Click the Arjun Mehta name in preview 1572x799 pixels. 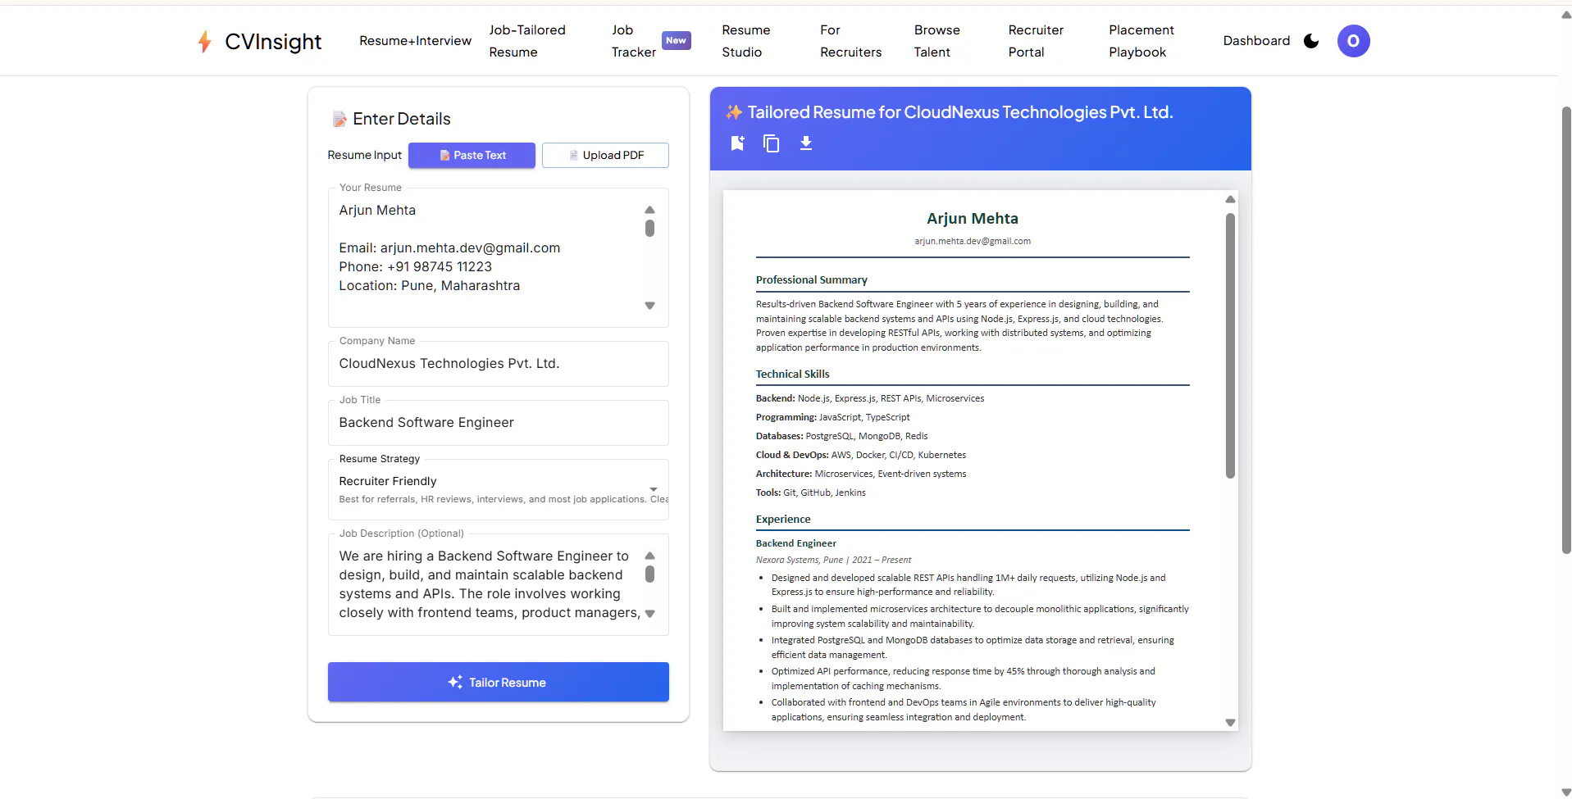coord(973,219)
